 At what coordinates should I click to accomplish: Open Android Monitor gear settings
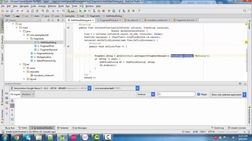(240, 83)
